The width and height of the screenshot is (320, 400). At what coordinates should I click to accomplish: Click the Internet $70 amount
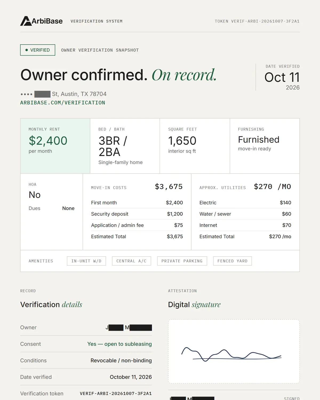287,225
